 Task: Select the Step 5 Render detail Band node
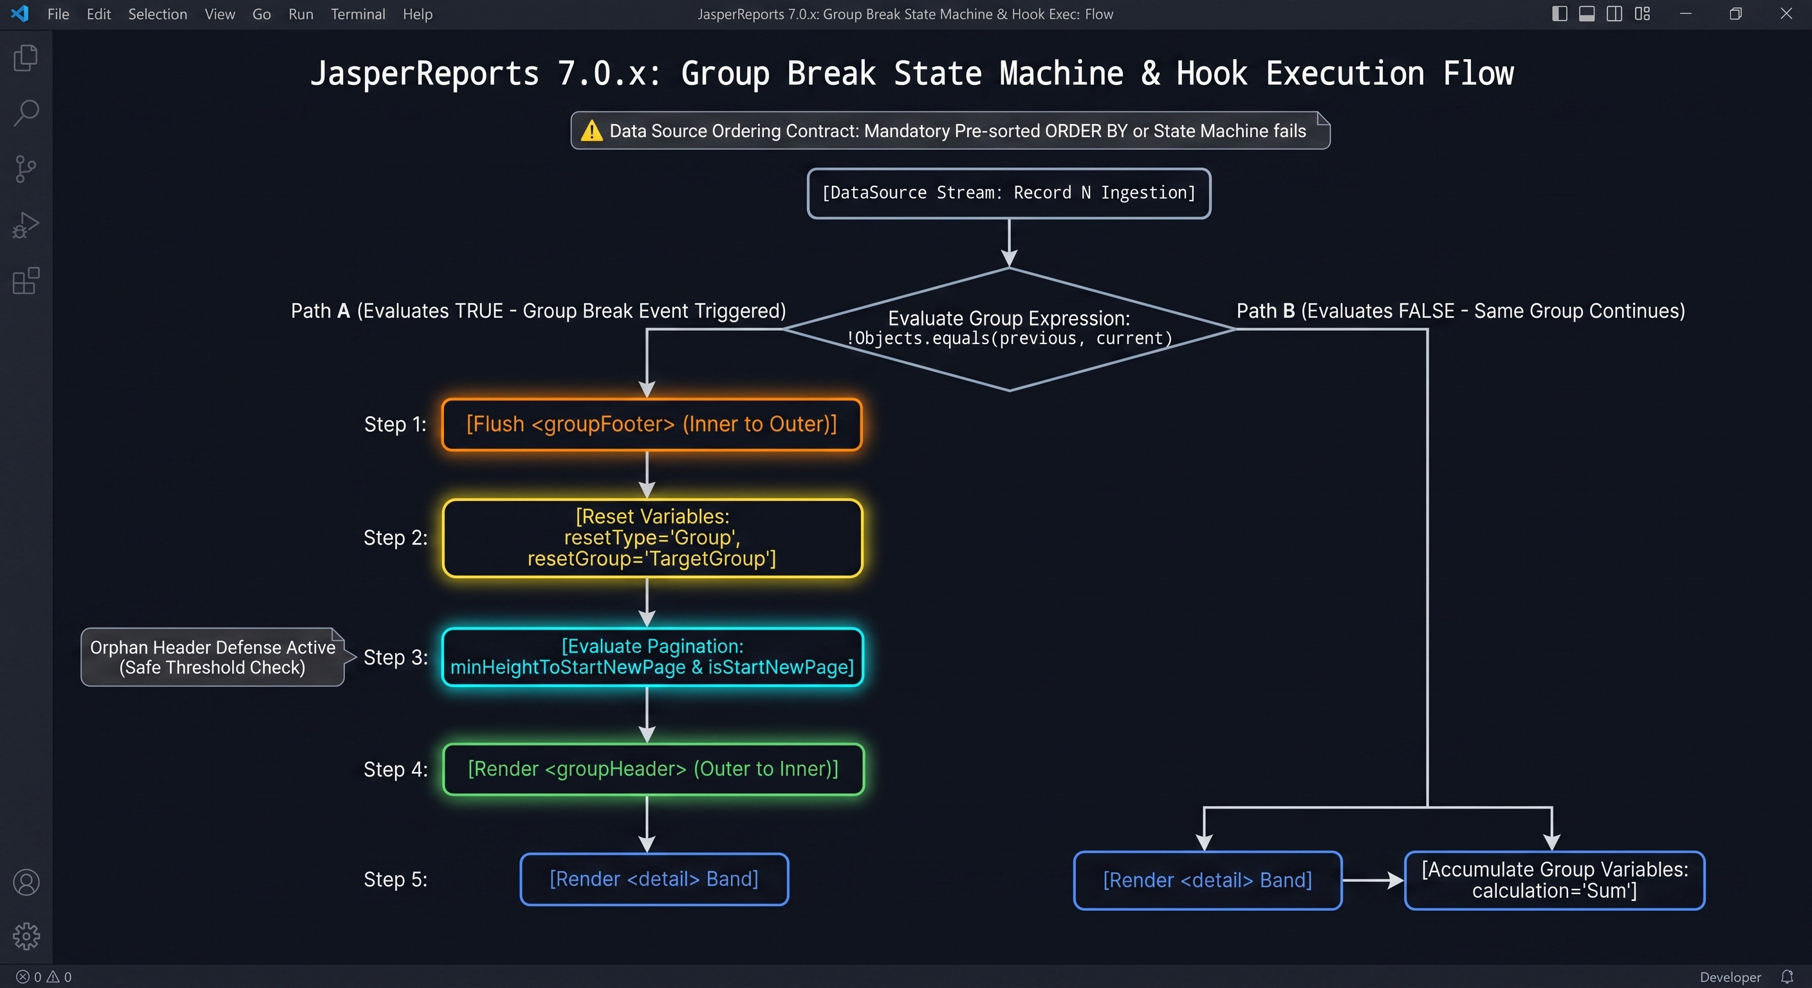(x=654, y=879)
